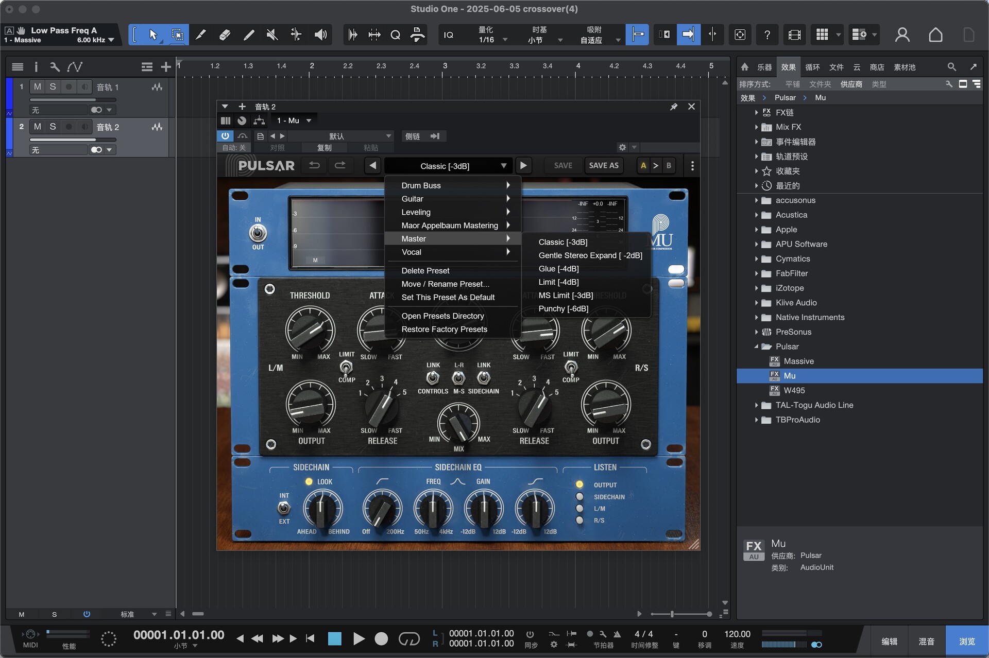Switch to the 循环 browser tab
Viewport: 989px width, 658px height.
(x=812, y=67)
